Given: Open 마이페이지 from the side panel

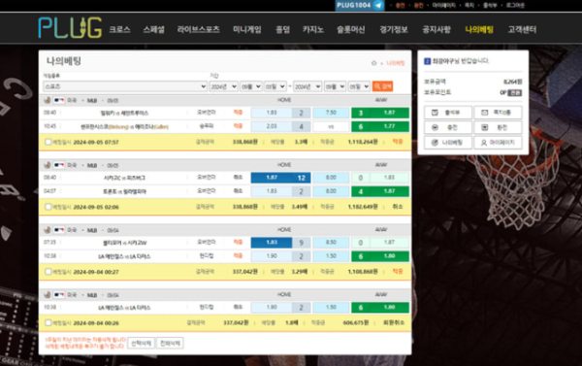Looking at the screenshot, I should click(499, 143).
